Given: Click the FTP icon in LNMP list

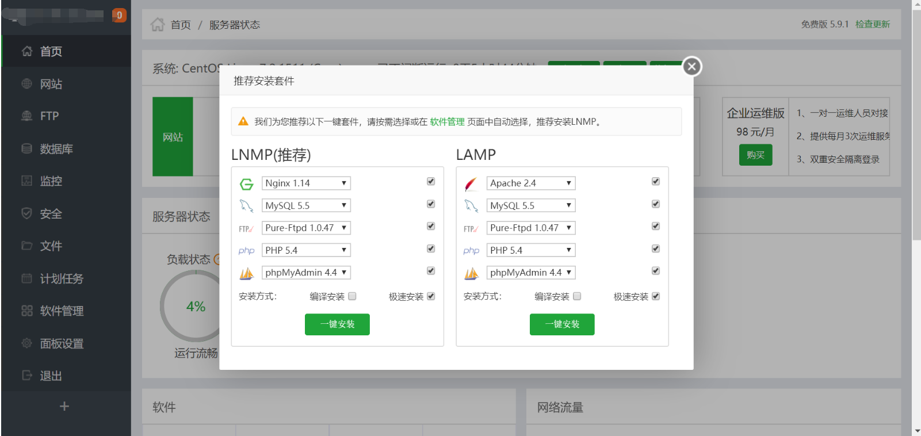Looking at the screenshot, I should tap(246, 229).
